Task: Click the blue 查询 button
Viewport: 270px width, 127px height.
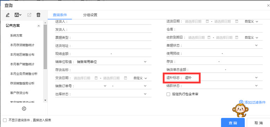Action: [x=233, y=123]
